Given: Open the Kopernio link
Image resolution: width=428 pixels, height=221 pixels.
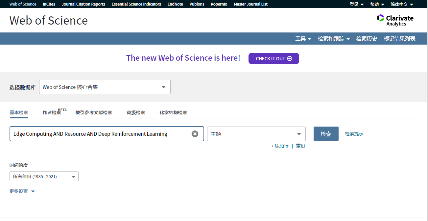Looking at the screenshot, I should [x=219, y=4].
